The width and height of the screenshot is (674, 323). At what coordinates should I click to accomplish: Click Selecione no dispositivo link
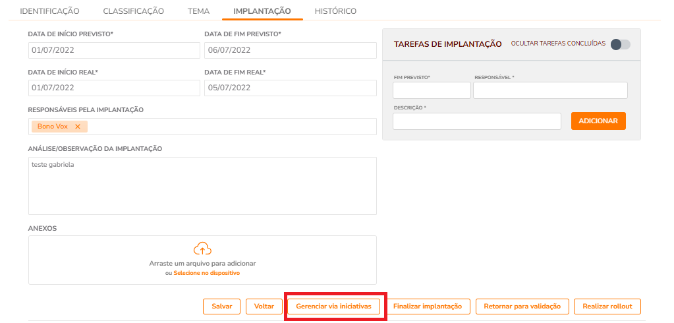[207, 273]
